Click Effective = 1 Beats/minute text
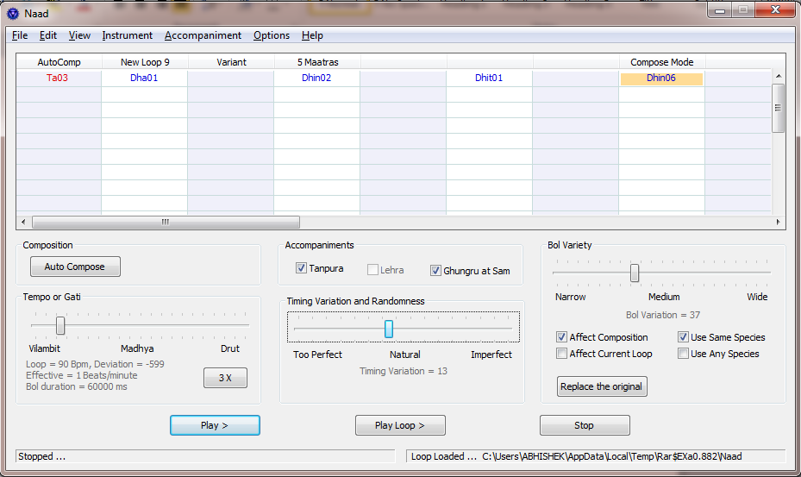 pos(82,375)
